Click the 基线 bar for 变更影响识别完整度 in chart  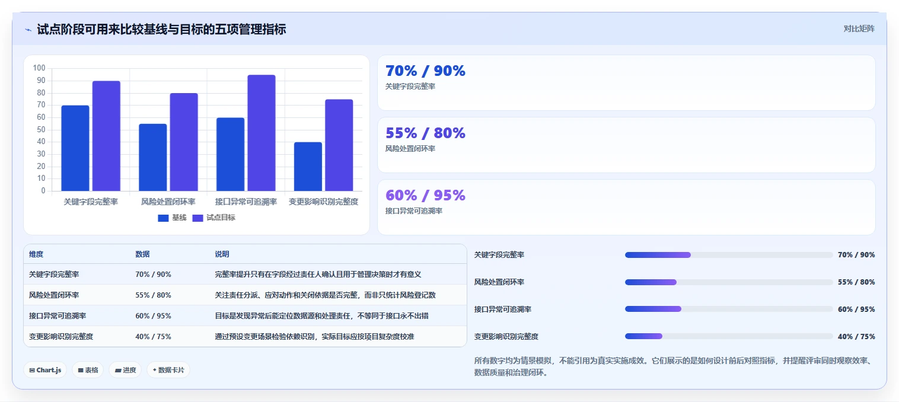tap(308, 167)
